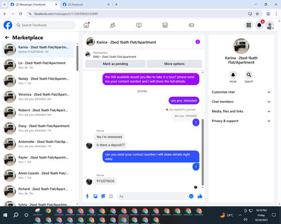Focus the Search Facebook field
Viewport: 281px width, 224px height.
click(x=45, y=25)
